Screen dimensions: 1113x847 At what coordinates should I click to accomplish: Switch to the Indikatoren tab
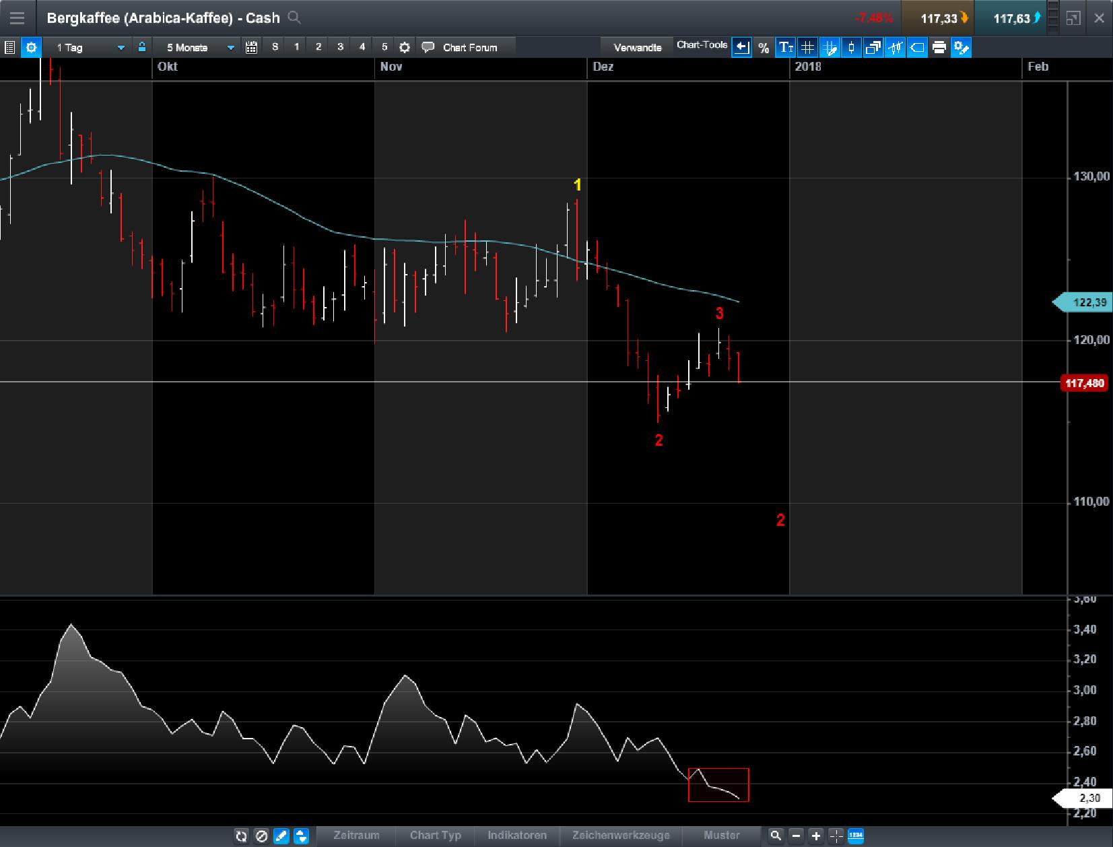[x=517, y=836]
